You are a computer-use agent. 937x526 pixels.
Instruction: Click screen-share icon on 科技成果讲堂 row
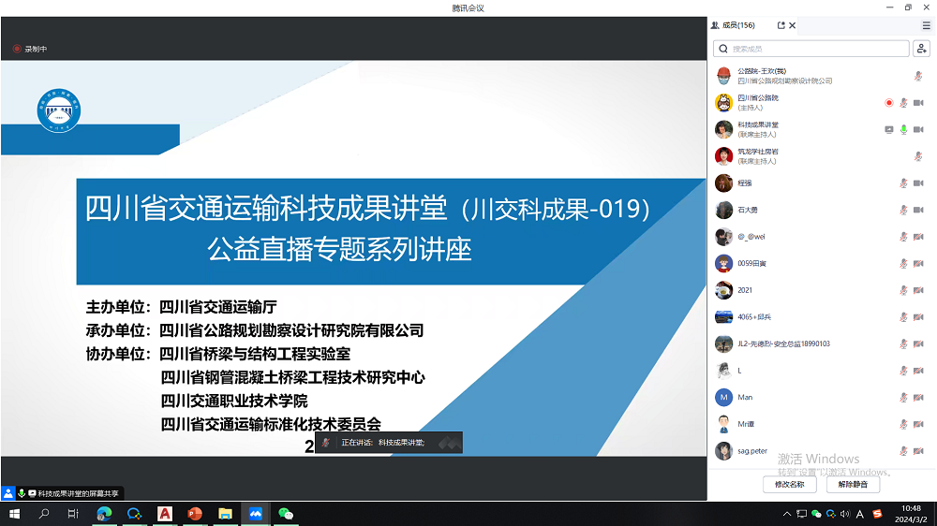pyautogui.click(x=888, y=129)
